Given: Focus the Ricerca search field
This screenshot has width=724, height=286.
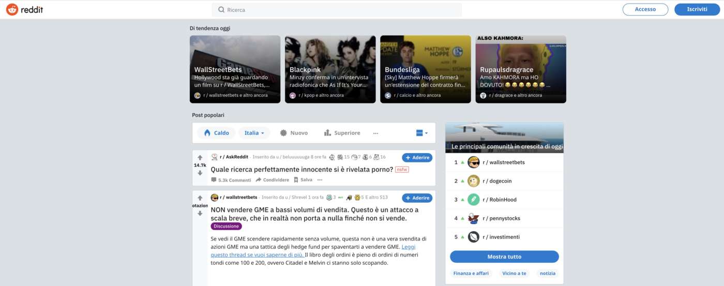Looking at the screenshot, I should [337, 10].
